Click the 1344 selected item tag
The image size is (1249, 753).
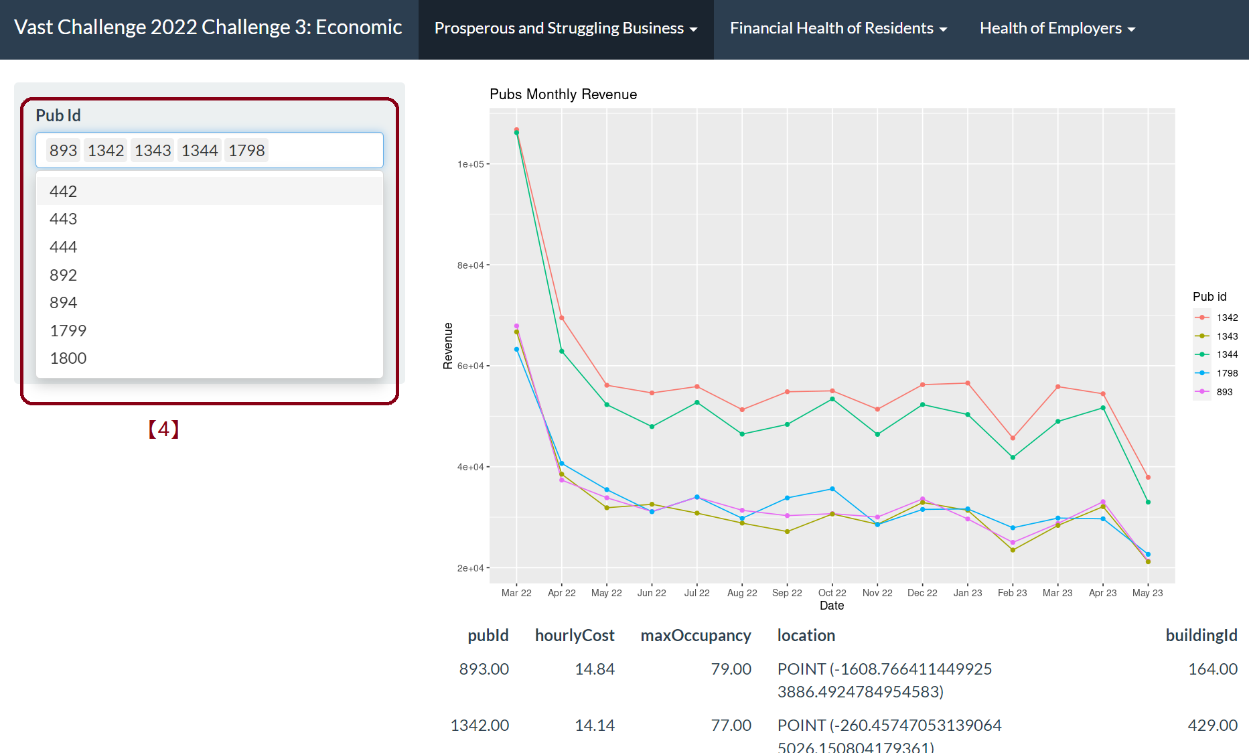(200, 151)
